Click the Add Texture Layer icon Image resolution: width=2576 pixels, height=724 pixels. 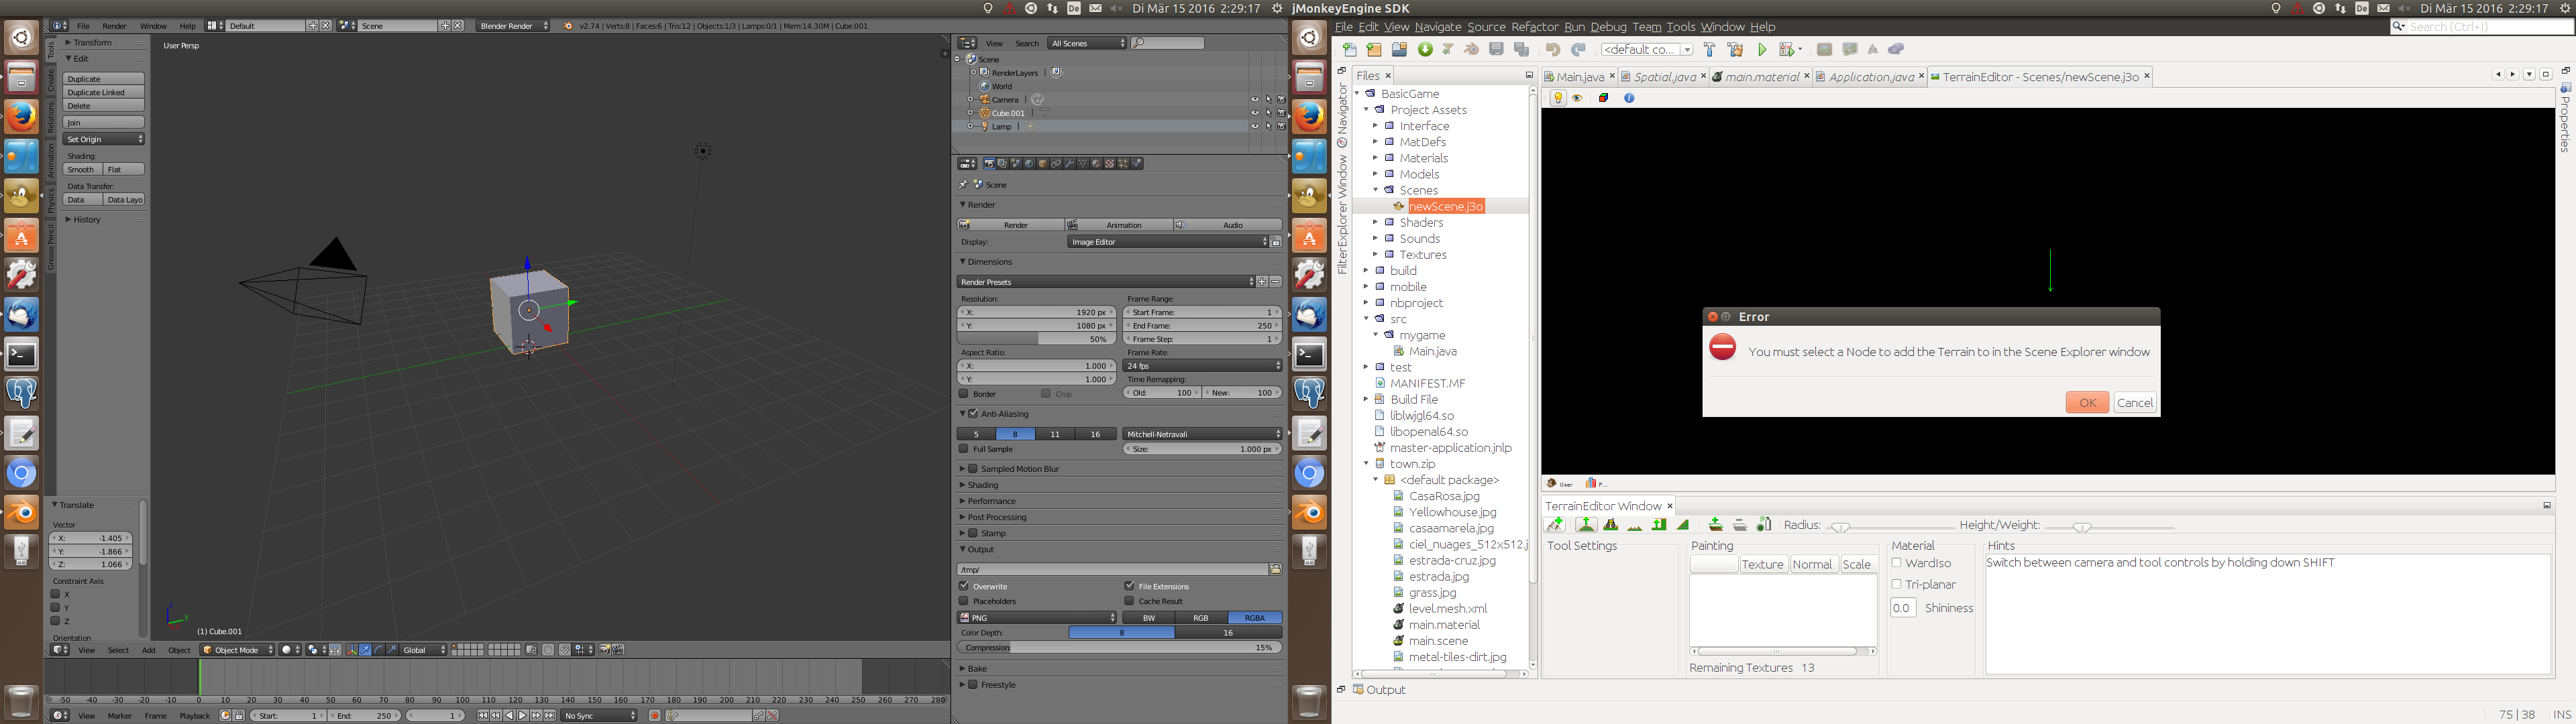point(1716,525)
